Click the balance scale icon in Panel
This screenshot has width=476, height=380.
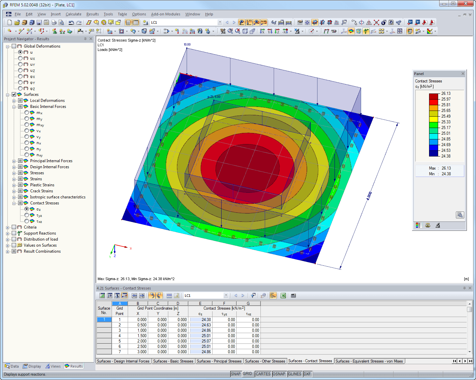pyautogui.click(x=428, y=225)
